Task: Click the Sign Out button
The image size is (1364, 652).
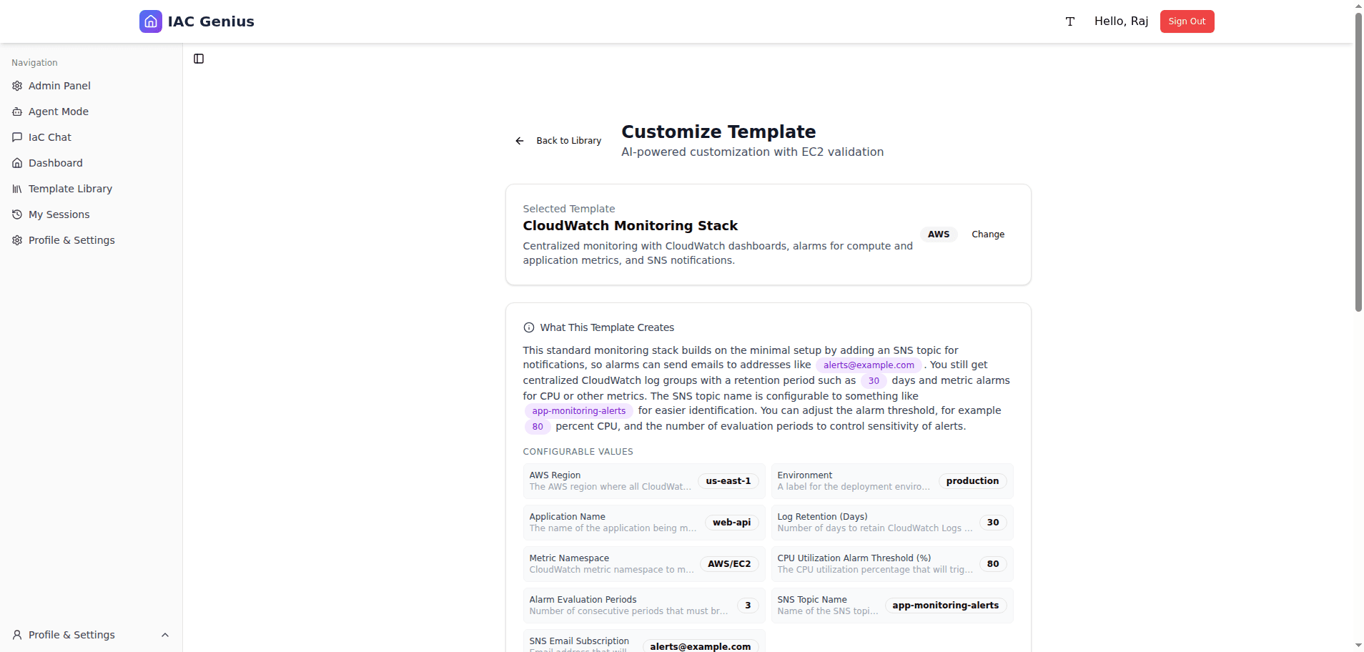Action: (x=1187, y=21)
